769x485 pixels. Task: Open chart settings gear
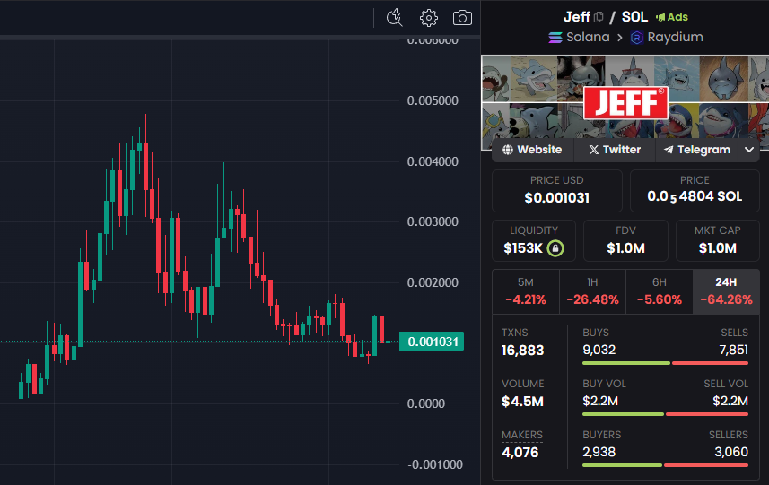pyautogui.click(x=429, y=18)
